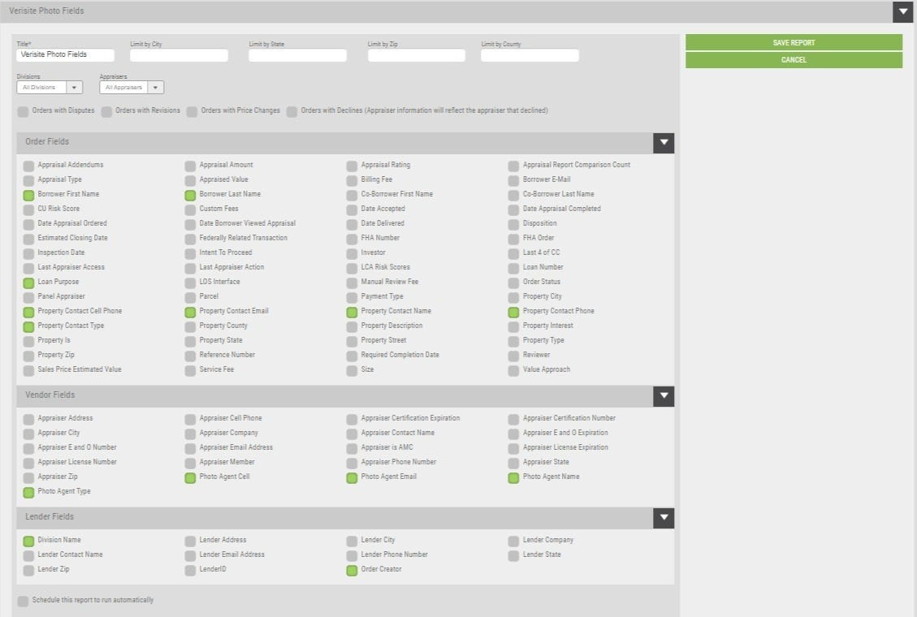917x617 pixels.
Task: Check Appraiser Certification Expiration
Action: pos(352,420)
